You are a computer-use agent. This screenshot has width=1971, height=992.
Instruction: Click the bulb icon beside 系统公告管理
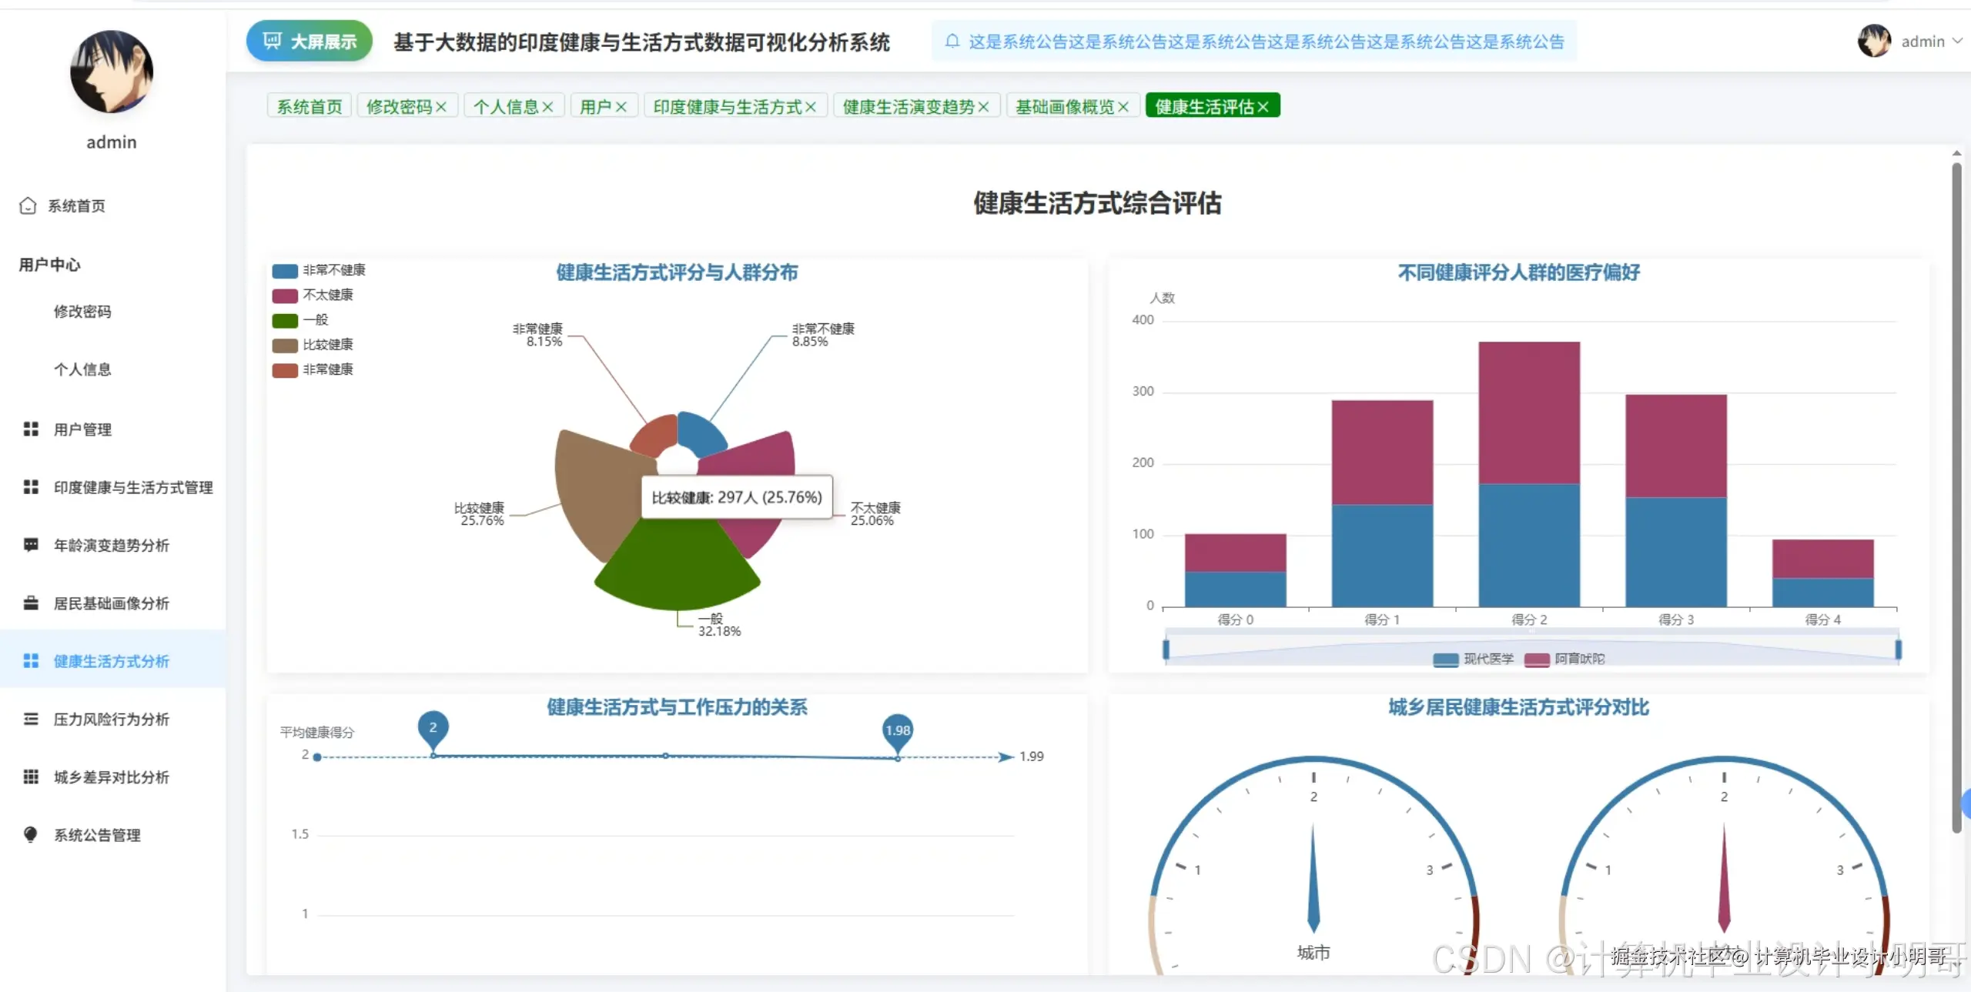(x=31, y=834)
